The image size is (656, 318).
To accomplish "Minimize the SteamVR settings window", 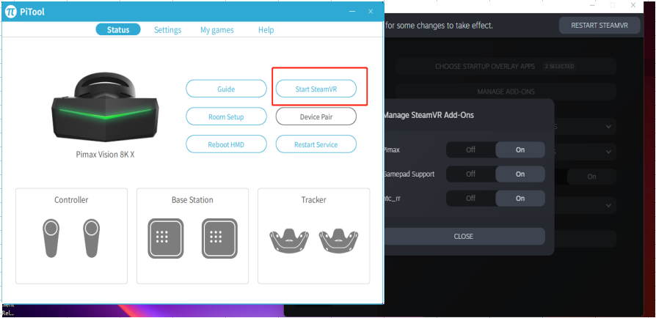I will tap(592, 5).
